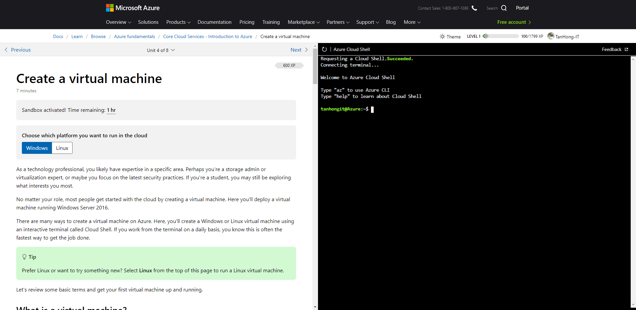
Task: Click the search magnifier icon
Action: pos(504,8)
